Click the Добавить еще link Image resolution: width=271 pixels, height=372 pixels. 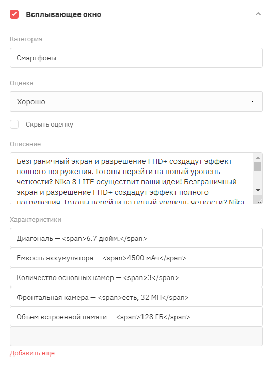[32, 353]
